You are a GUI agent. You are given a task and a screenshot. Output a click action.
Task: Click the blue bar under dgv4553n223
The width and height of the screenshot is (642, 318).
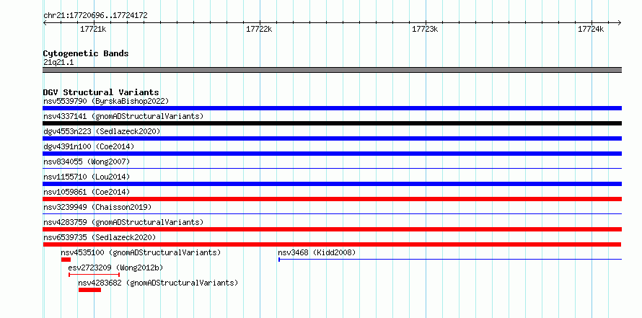click(x=332, y=138)
